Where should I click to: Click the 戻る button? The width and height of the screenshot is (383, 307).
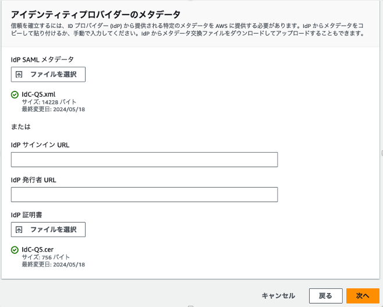pyautogui.click(x=325, y=296)
